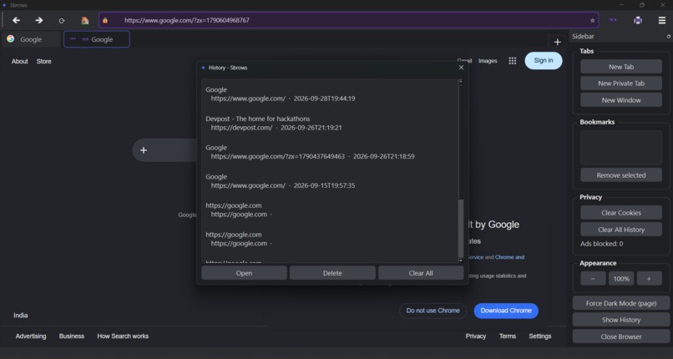Decrease zoom with the minus button
Viewport: 673px width, 359px height.
[593, 279]
